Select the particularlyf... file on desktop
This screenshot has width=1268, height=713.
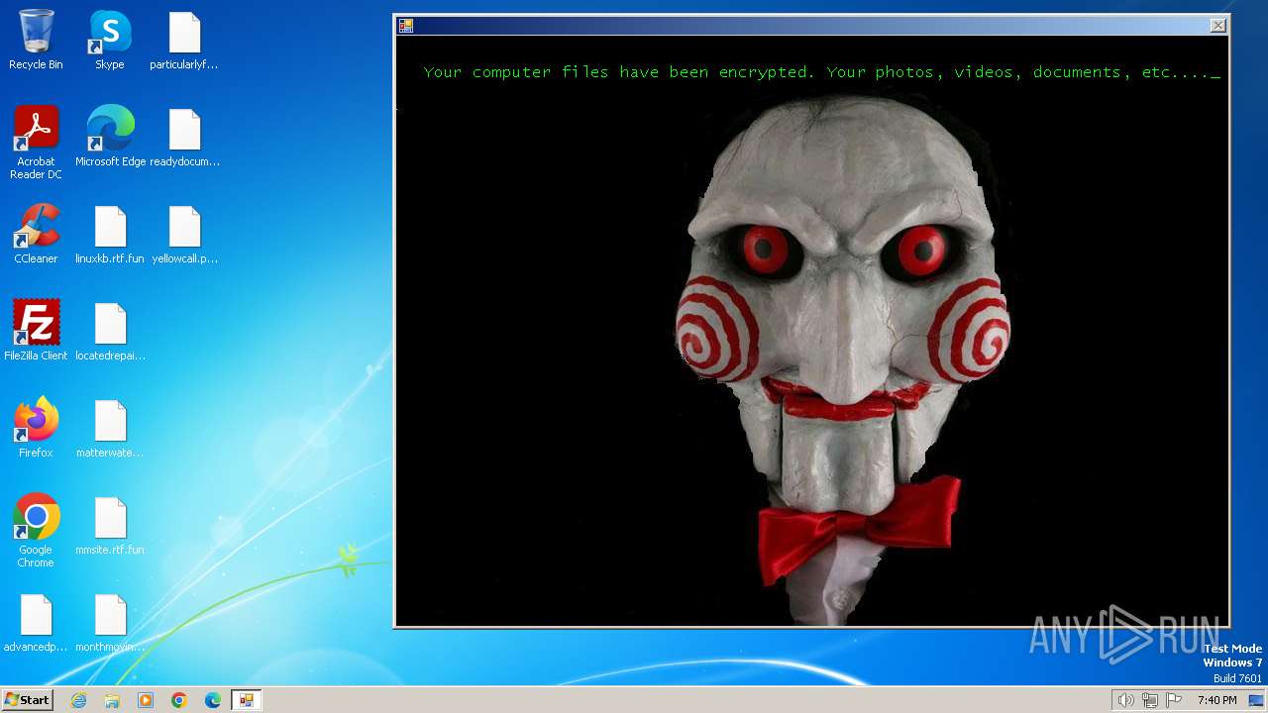tap(184, 41)
